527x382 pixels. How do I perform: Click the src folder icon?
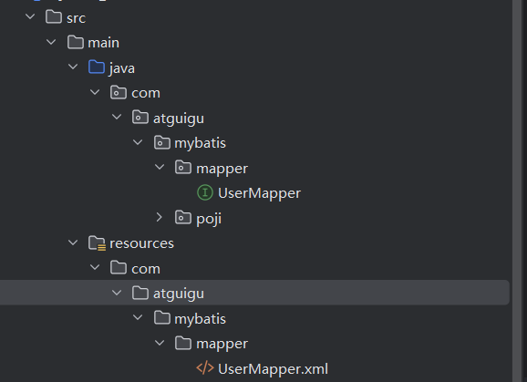pyautogui.click(x=54, y=16)
